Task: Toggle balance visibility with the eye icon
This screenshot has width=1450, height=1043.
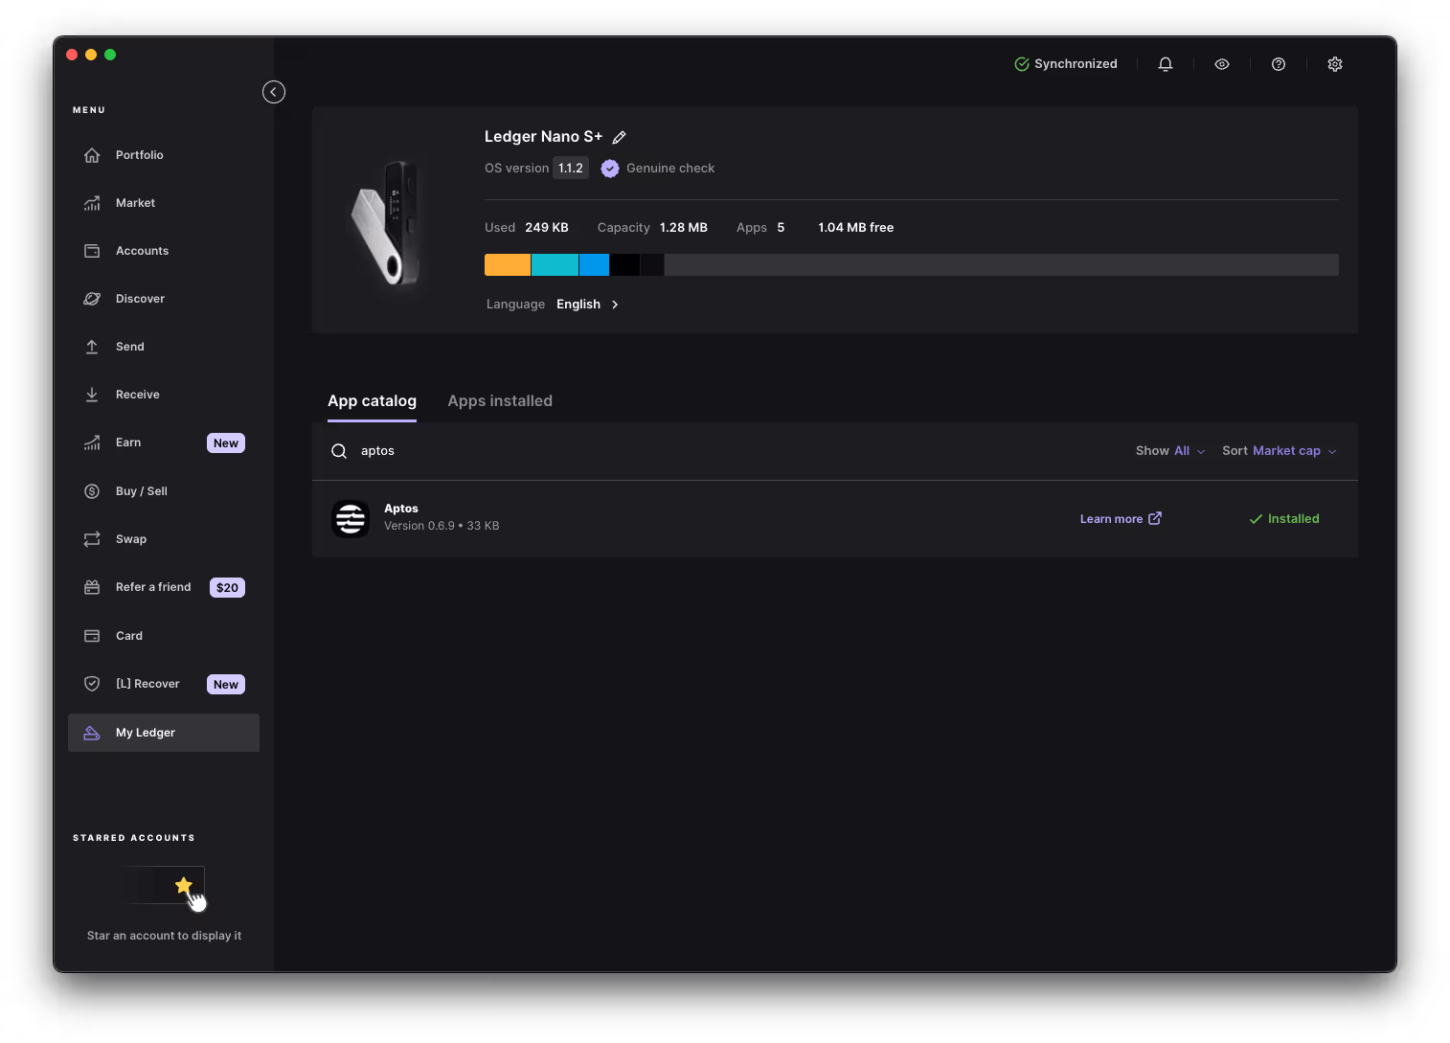Action: (1222, 64)
